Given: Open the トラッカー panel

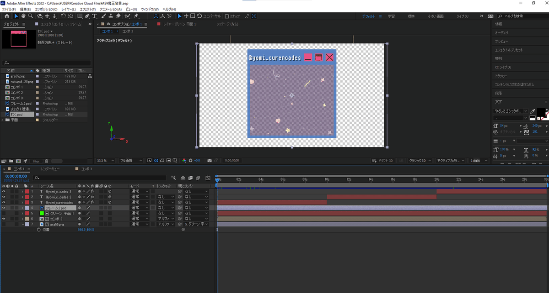Looking at the screenshot, I should tap(501, 76).
